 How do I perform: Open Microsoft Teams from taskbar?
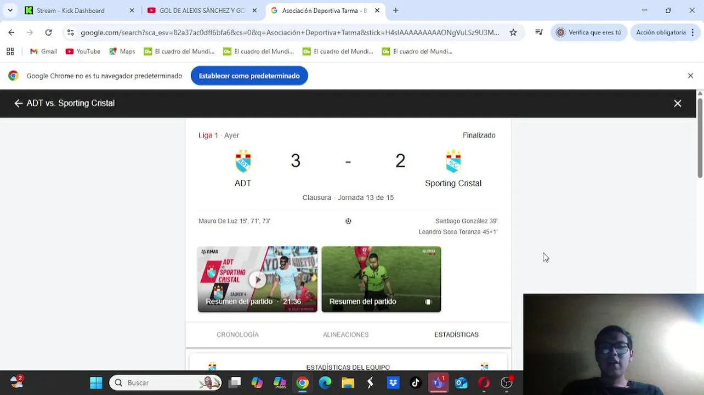tap(438, 383)
